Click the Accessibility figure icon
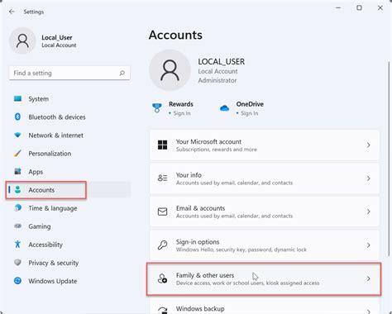 [17, 244]
